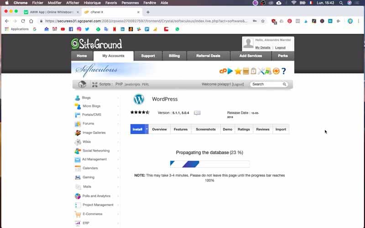Open the Netflix bookmark

pos(115,29)
